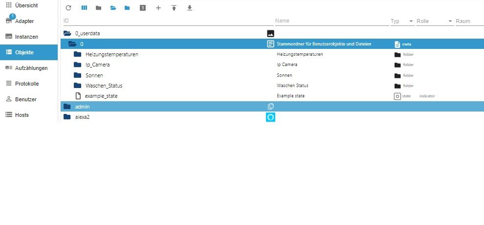The image size is (484, 225).
Task: Click the blue open-folder expand-all icon
Action: pyautogui.click(x=113, y=8)
